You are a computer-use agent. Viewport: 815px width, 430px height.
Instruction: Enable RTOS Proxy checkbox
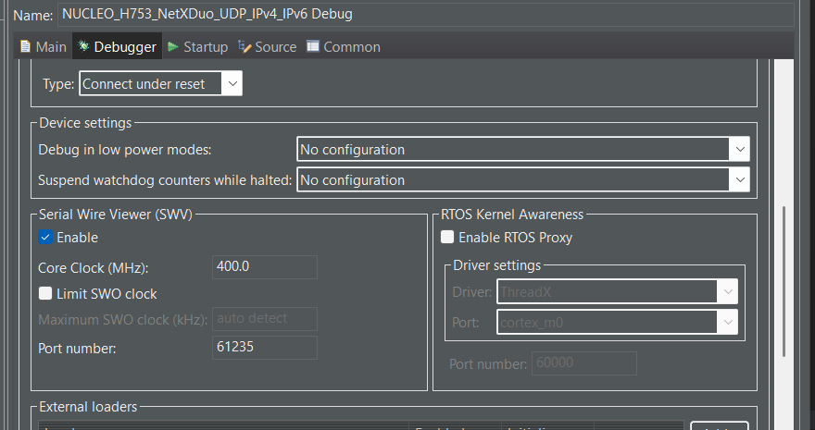(447, 238)
